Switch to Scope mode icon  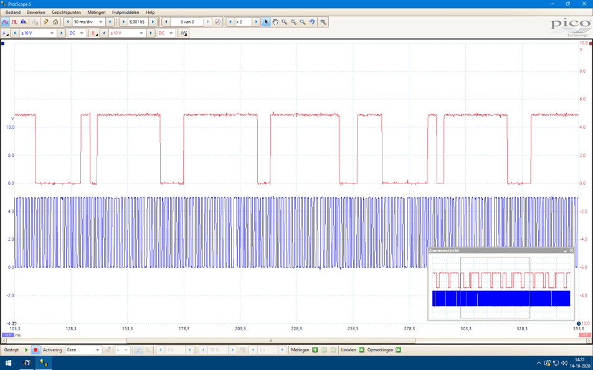click(x=6, y=22)
